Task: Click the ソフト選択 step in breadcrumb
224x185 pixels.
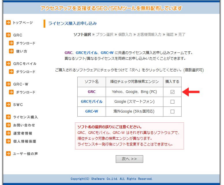Action: pyautogui.click(x=82, y=34)
